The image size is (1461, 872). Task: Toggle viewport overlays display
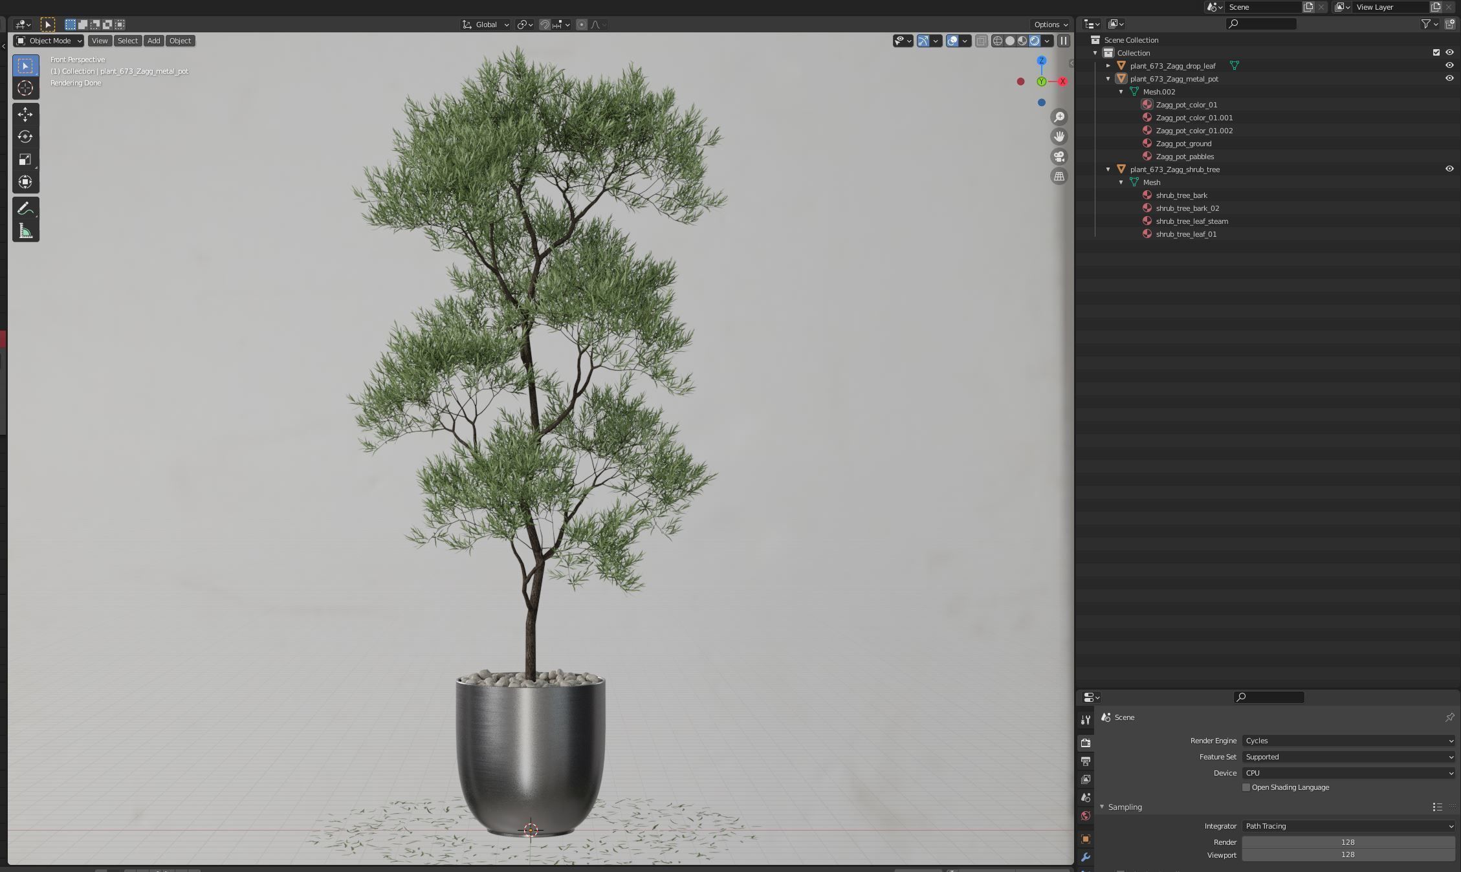point(952,41)
